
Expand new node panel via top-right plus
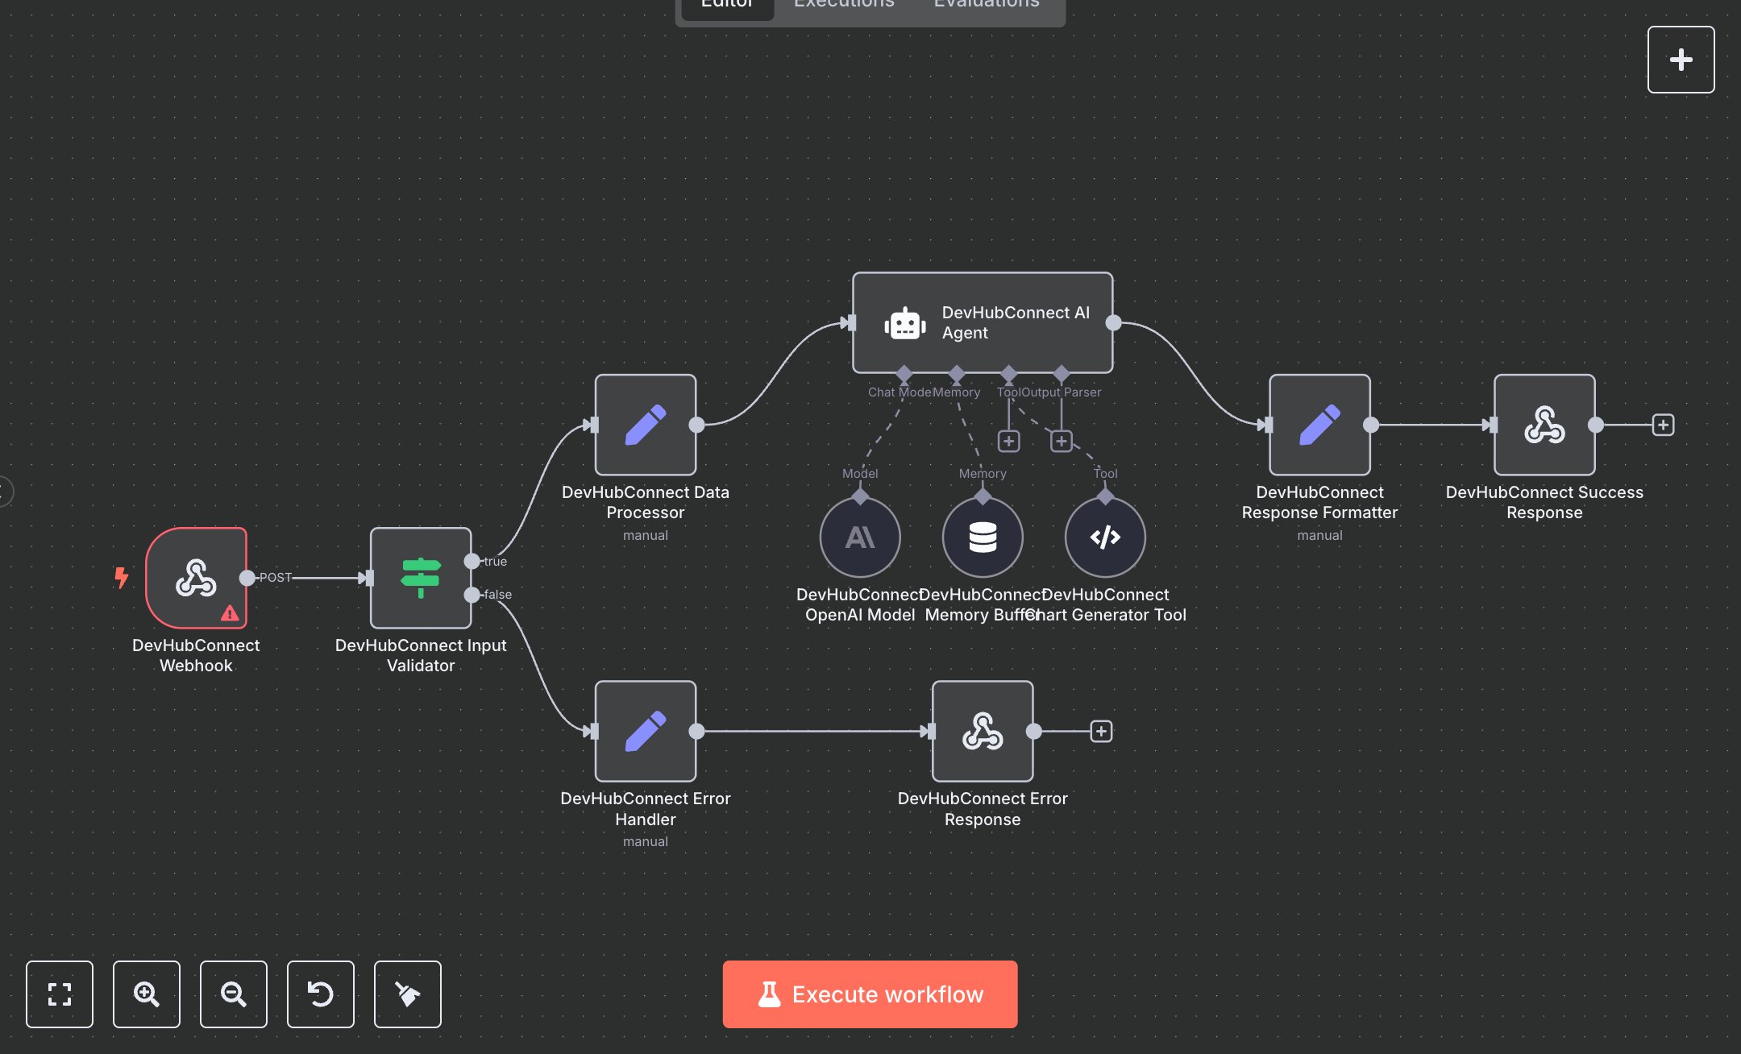pyautogui.click(x=1681, y=59)
